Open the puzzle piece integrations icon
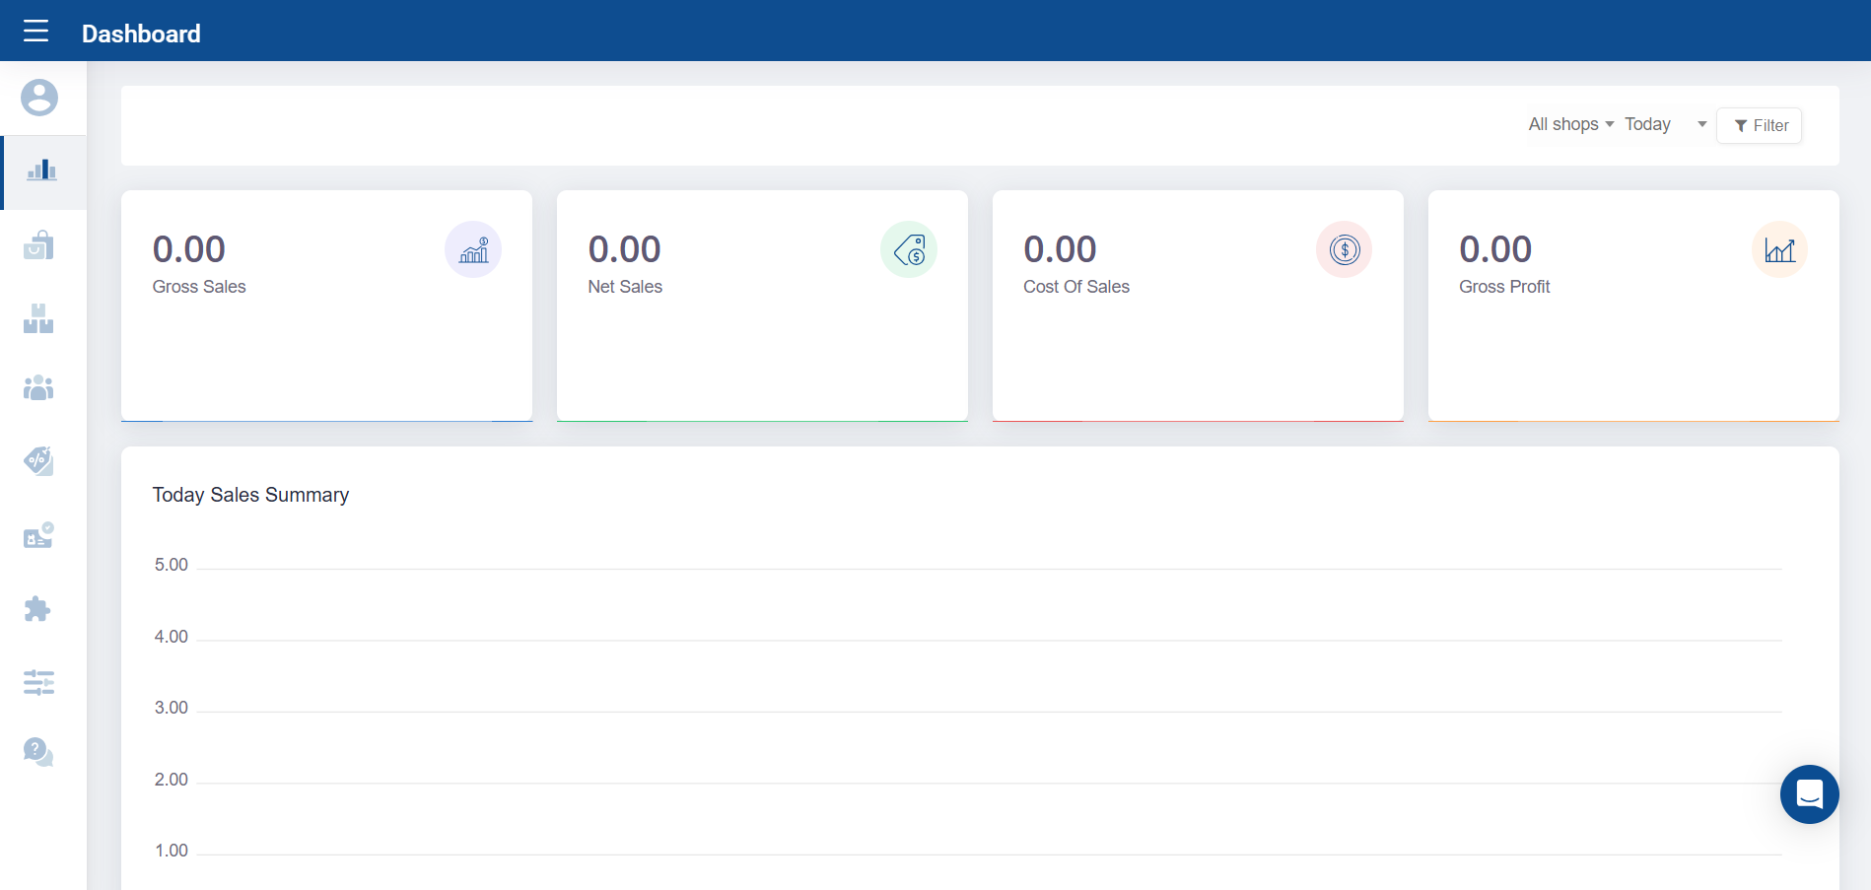 point(37,609)
